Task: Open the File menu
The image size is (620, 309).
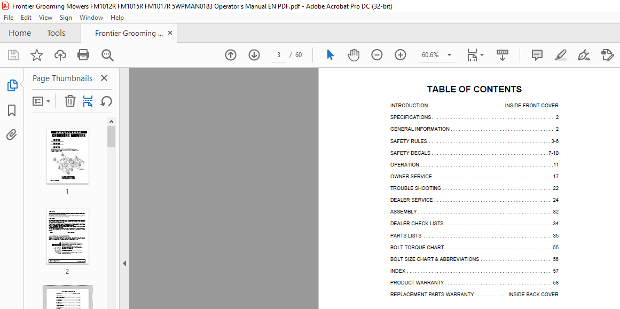Action: [x=9, y=18]
